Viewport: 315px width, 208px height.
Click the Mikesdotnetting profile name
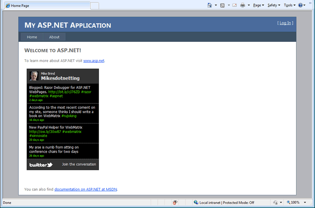coord(60,78)
